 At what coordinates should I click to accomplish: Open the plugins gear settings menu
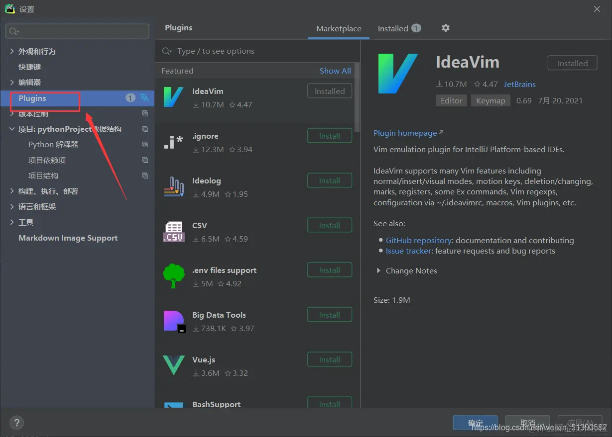[446, 28]
